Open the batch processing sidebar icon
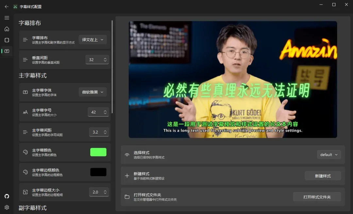 tap(7, 40)
